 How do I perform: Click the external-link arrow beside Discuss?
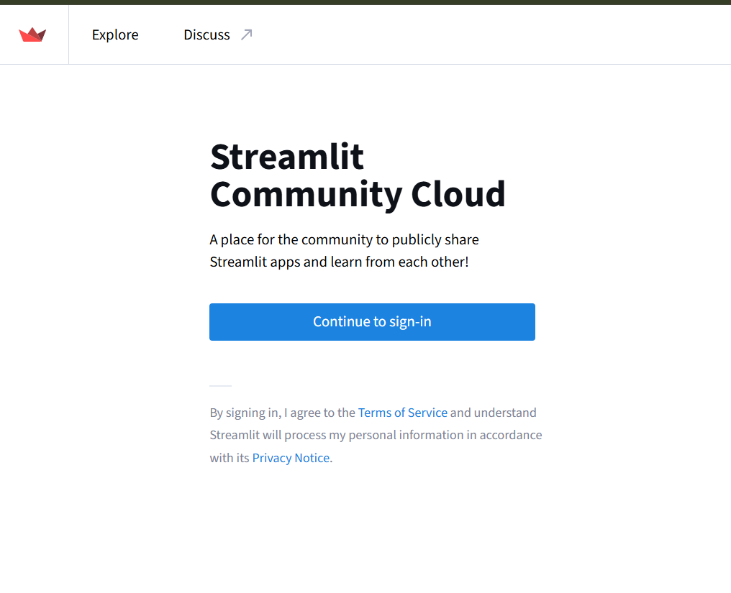pos(247,35)
